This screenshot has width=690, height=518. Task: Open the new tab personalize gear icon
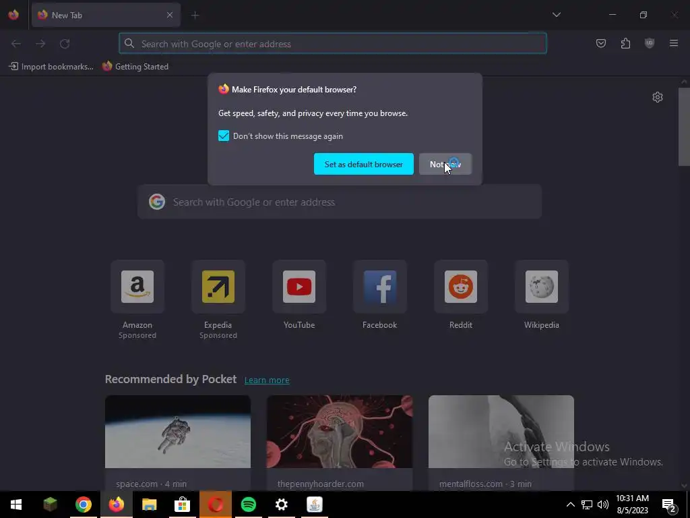tap(658, 97)
